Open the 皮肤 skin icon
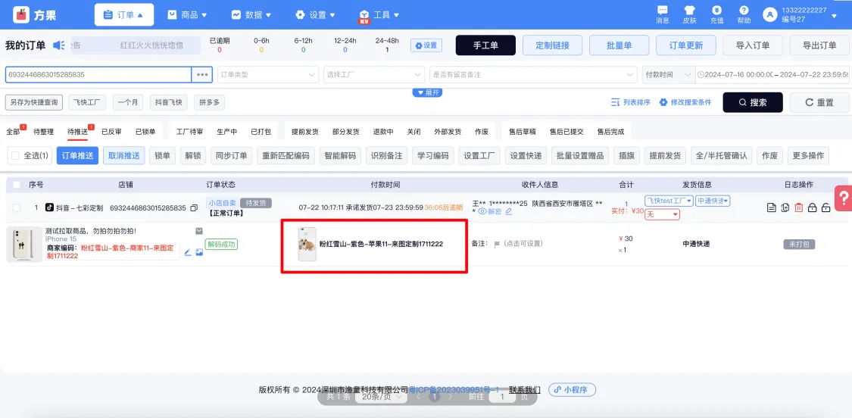The image size is (852, 418). [689, 11]
